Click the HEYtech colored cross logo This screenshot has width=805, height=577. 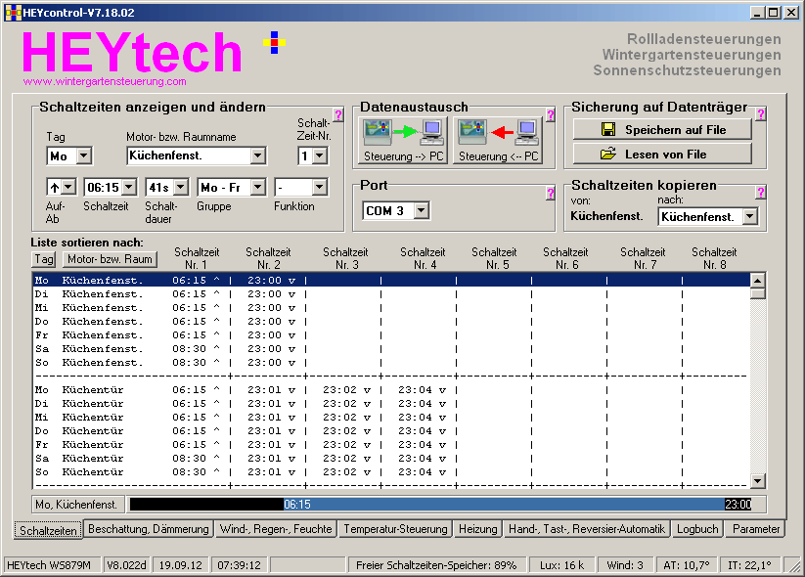tap(274, 43)
